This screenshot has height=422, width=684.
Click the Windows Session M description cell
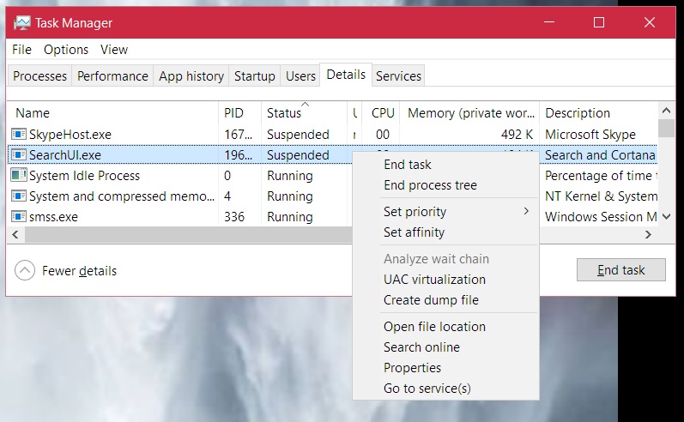click(x=601, y=217)
